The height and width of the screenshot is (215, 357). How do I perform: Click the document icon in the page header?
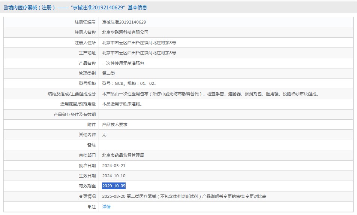(6, 7)
